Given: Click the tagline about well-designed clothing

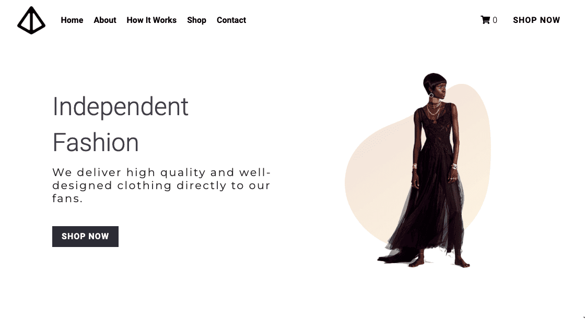Looking at the screenshot, I should pos(161,186).
